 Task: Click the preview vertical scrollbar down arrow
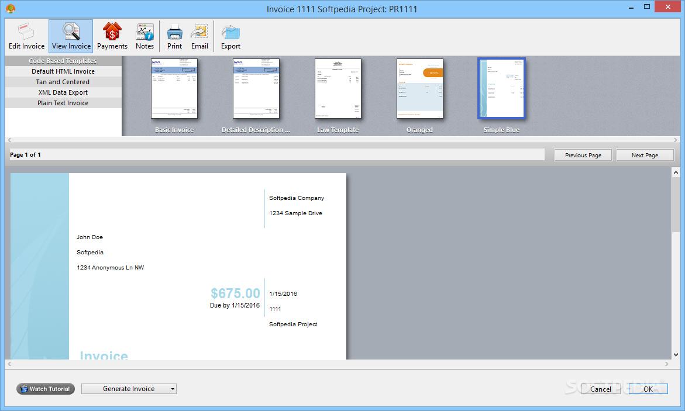(676, 355)
